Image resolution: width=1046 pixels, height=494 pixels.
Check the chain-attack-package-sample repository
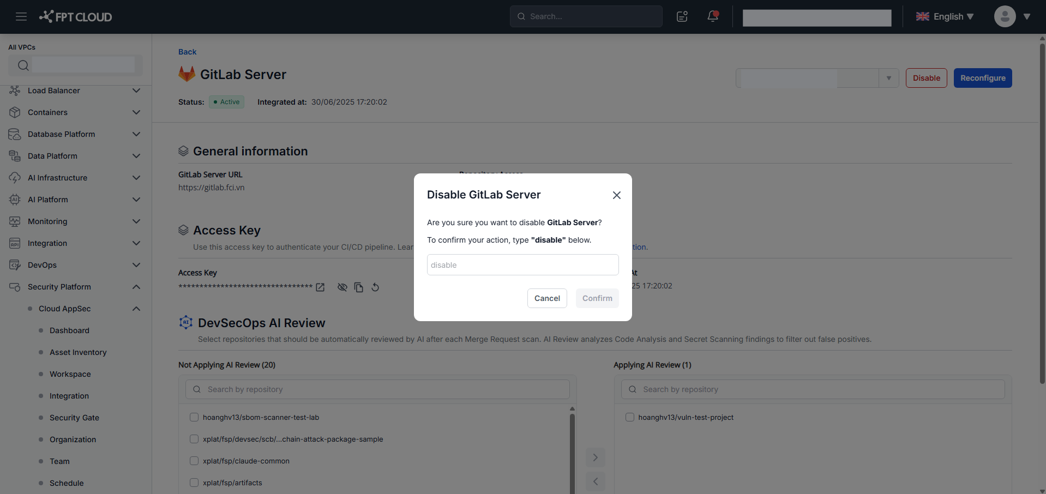point(194,439)
